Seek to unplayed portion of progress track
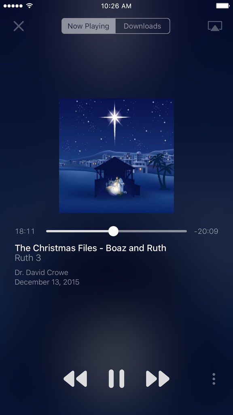233x415 pixels. pyautogui.click(x=153, y=231)
